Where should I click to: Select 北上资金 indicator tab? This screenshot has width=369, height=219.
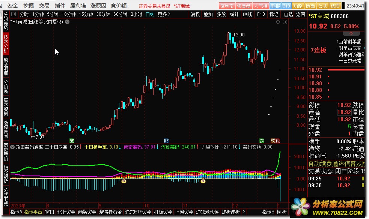tap(66, 212)
